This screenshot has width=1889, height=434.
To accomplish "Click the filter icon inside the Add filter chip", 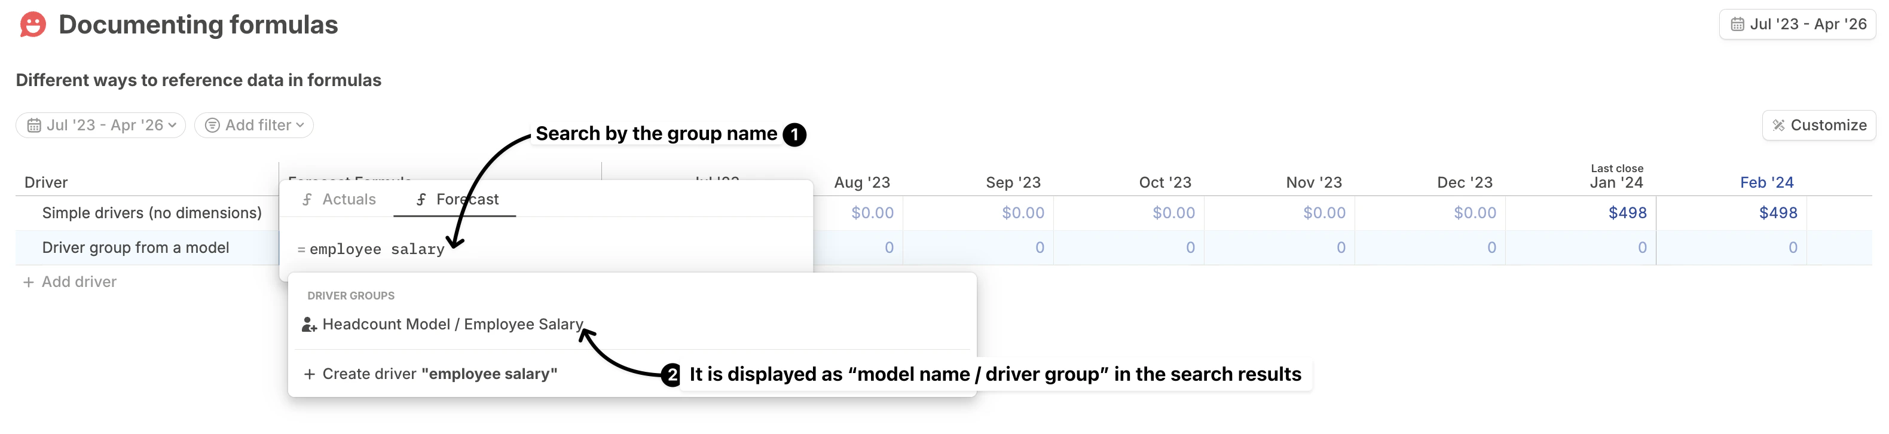I will (212, 124).
